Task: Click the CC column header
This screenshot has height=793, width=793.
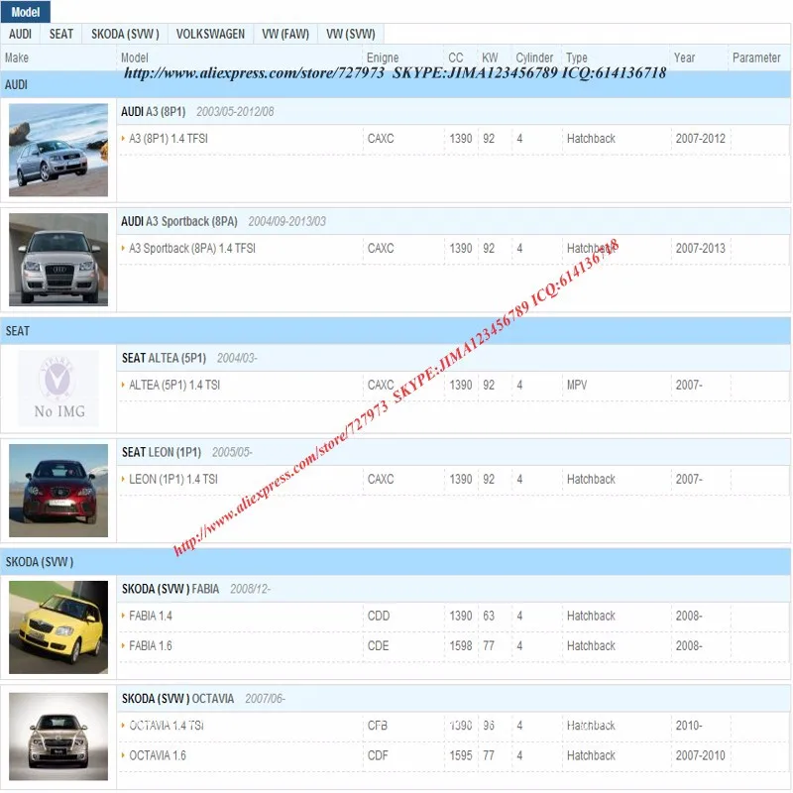Action: click(x=456, y=57)
